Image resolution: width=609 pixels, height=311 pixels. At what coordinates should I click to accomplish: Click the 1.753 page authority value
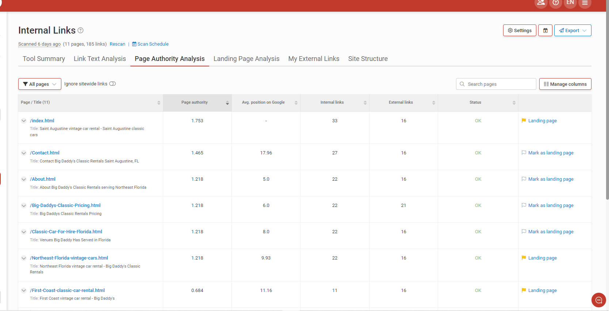197,121
